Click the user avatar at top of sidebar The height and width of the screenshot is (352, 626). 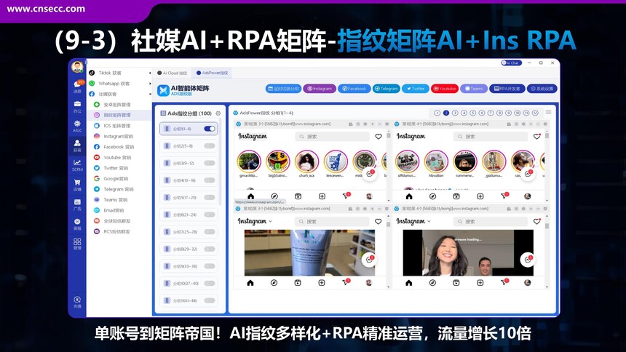point(77,66)
